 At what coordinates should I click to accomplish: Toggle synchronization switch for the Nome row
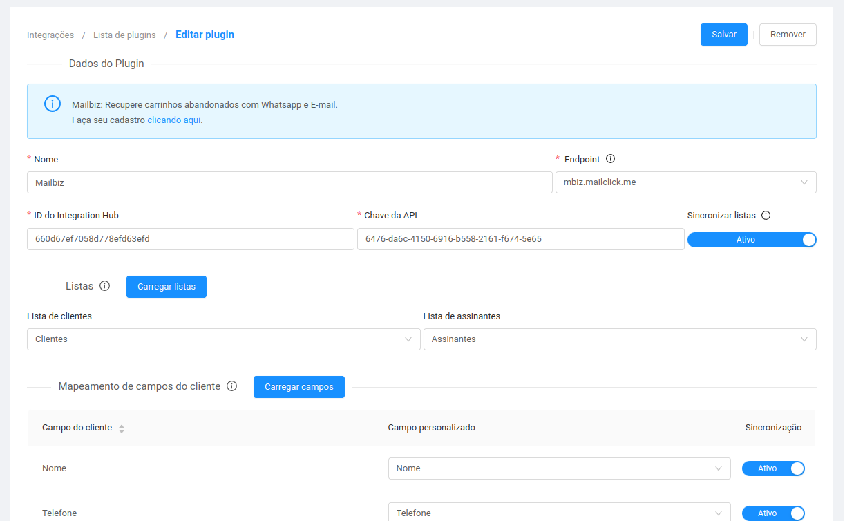coord(773,468)
